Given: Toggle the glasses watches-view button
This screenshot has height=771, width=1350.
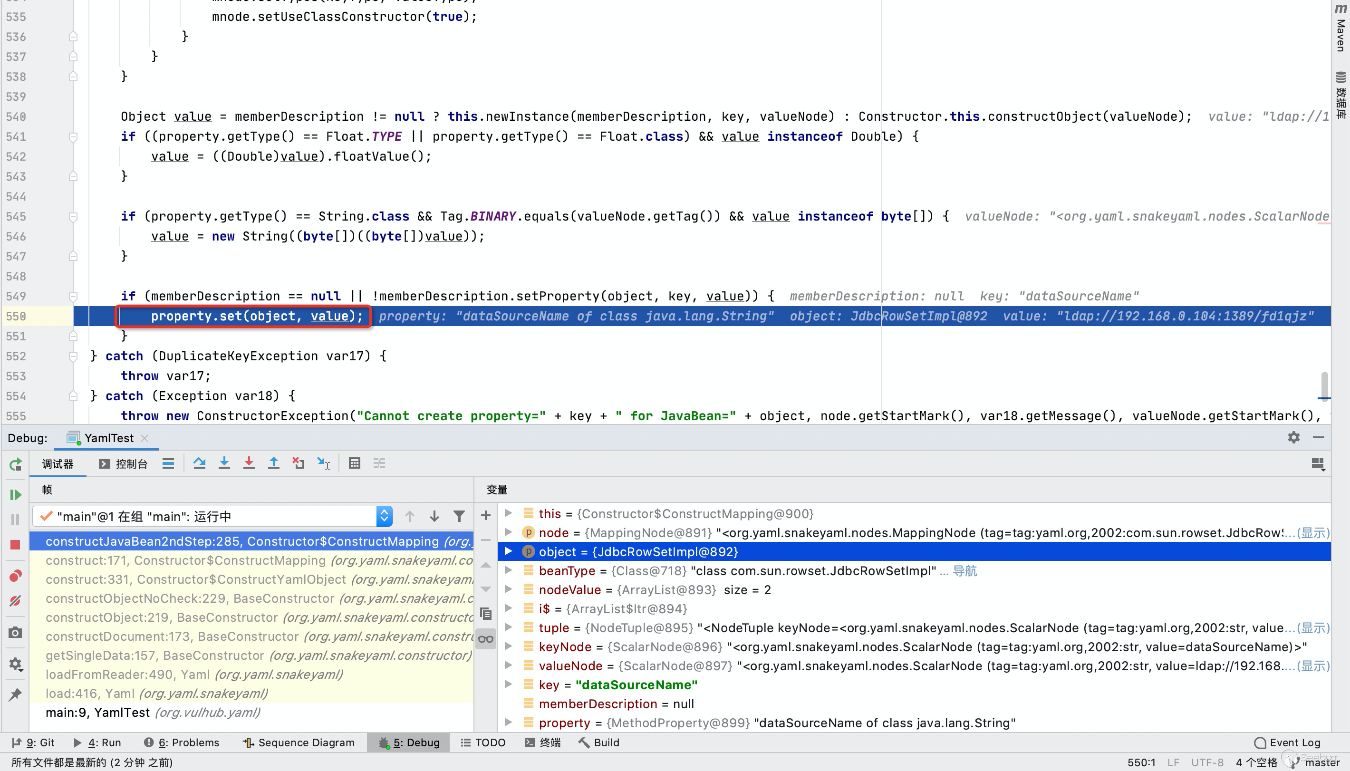Looking at the screenshot, I should coord(485,638).
